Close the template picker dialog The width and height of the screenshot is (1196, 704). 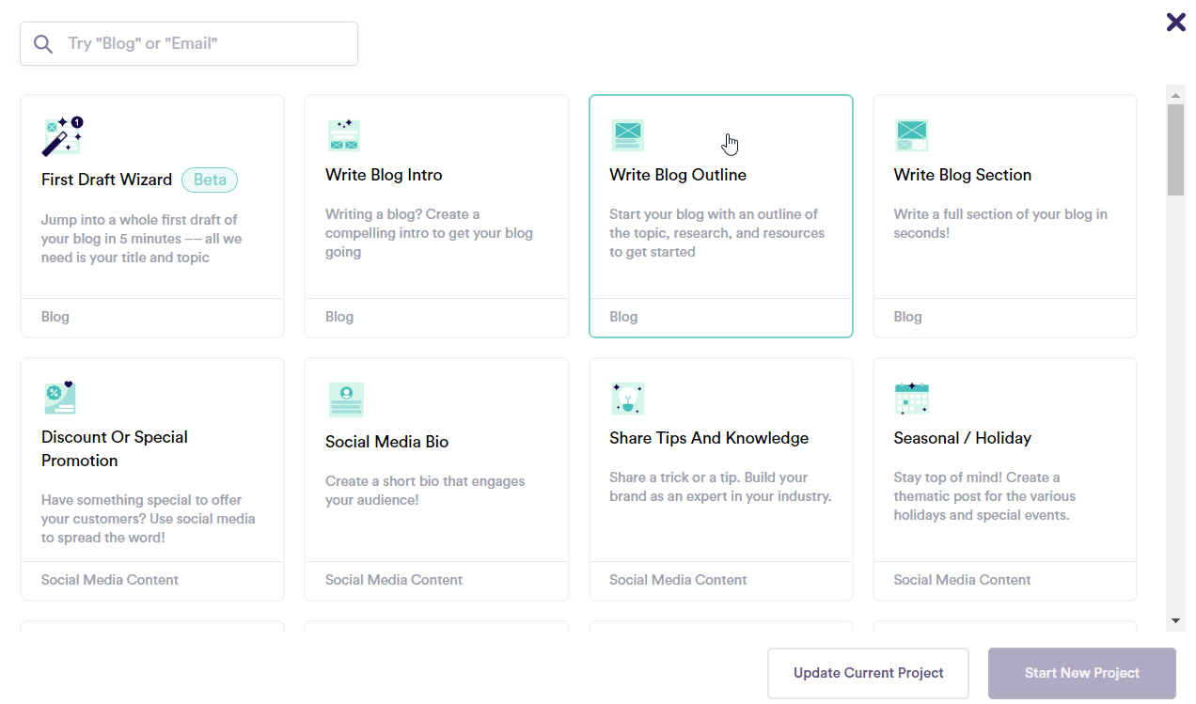pos(1175,22)
